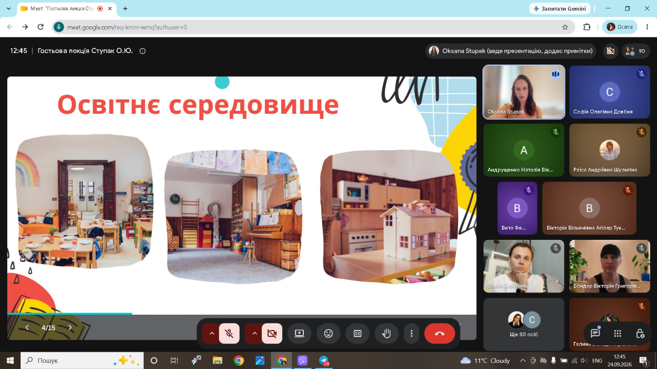The height and width of the screenshot is (369, 657).
Task: Show the 90 participants list
Action: click(x=636, y=51)
